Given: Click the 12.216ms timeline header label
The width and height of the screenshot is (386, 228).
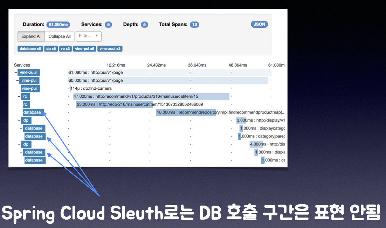Looking at the screenshot, I should click(x=116, y=65).
